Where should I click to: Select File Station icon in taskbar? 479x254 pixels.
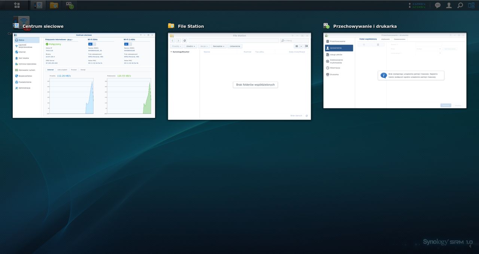[54, 5]
